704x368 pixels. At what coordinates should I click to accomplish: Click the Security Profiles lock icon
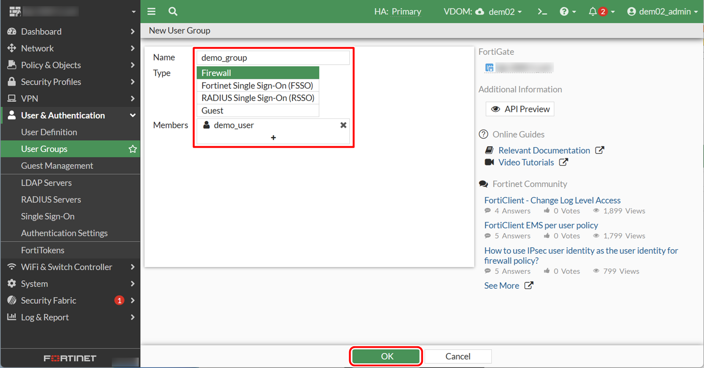click(12, 82)
